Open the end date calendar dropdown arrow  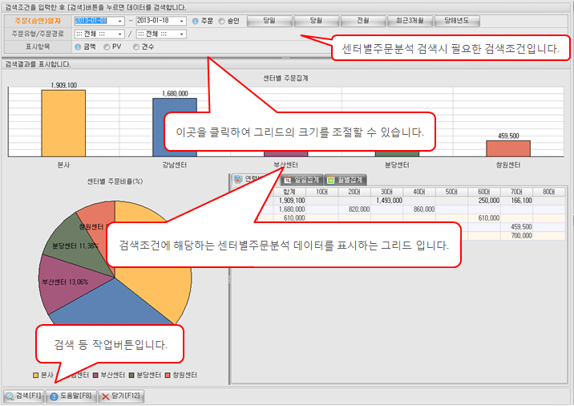(x=182, y=21)
